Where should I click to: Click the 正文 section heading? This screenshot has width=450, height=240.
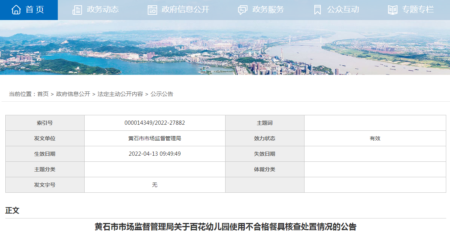[x=12, y=211]
